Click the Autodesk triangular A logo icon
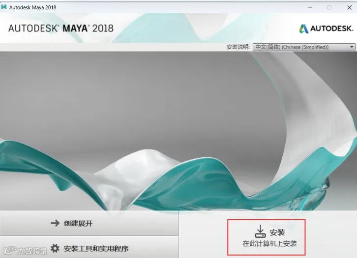Viewport: 357px width, 258px height. tap(304, 29)
